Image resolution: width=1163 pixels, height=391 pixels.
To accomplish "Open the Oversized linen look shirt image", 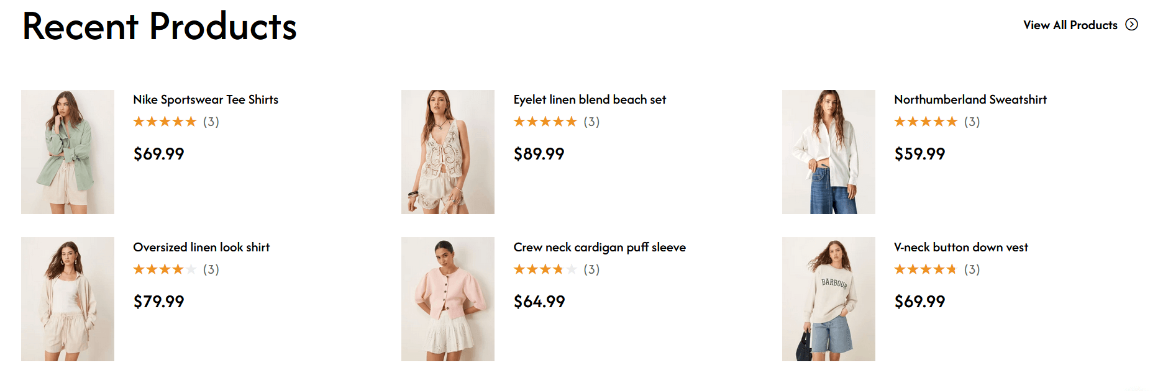I will pyautogui.click(x=68, y=299).
